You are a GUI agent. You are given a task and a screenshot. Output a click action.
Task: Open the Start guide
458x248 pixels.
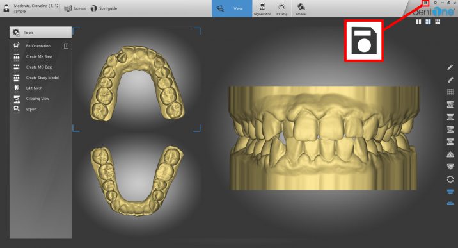click(x=104, y=8)
